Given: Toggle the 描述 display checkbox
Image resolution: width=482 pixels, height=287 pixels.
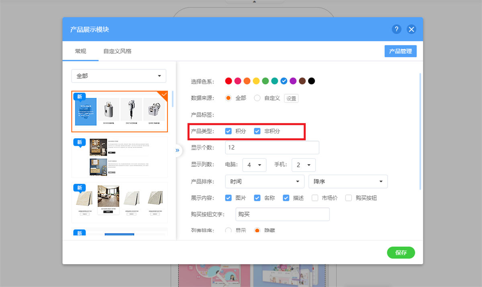Looking at the screenshot, I should (x=286, y=198).
